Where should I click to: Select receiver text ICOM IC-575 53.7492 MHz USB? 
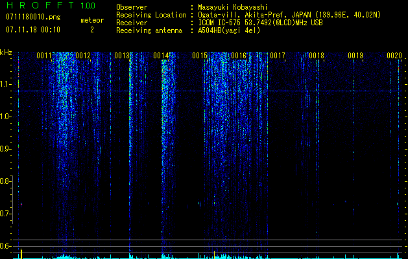click(260, 23)
